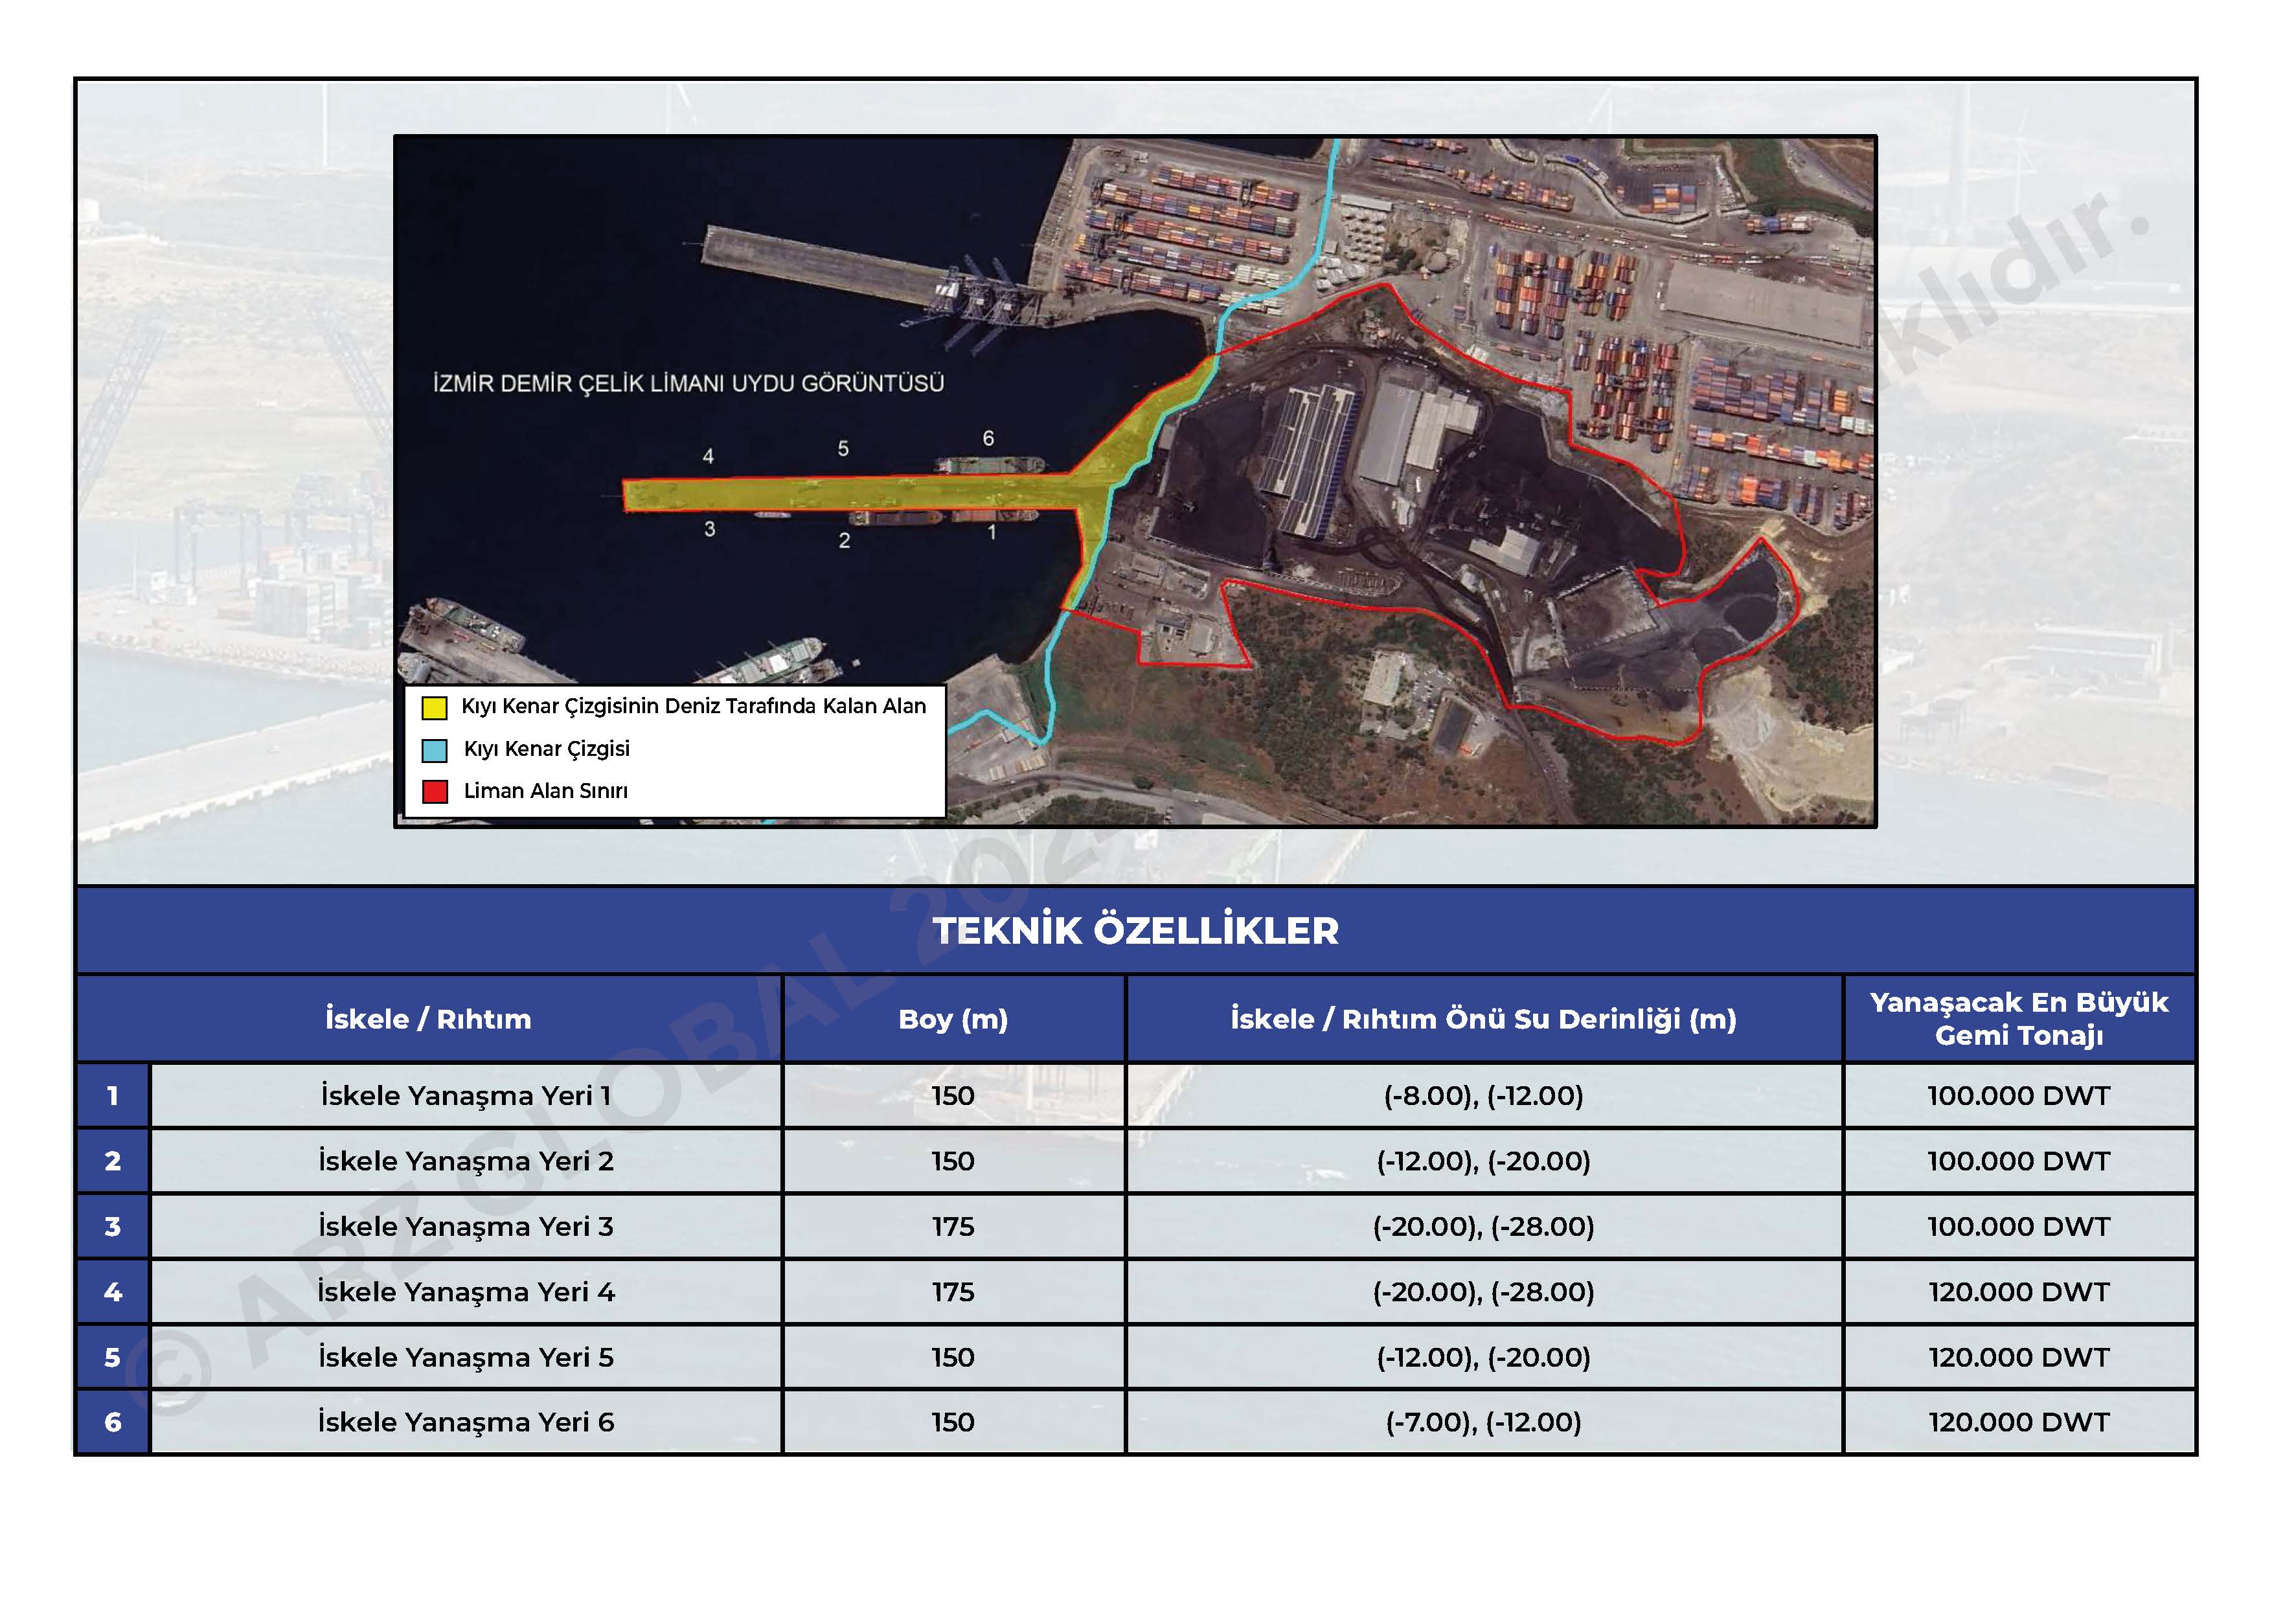Select the 'İskele Yanaşma Yeri 6' cell
This screenshot has width=2272, height=1607.
[466, 1423]
